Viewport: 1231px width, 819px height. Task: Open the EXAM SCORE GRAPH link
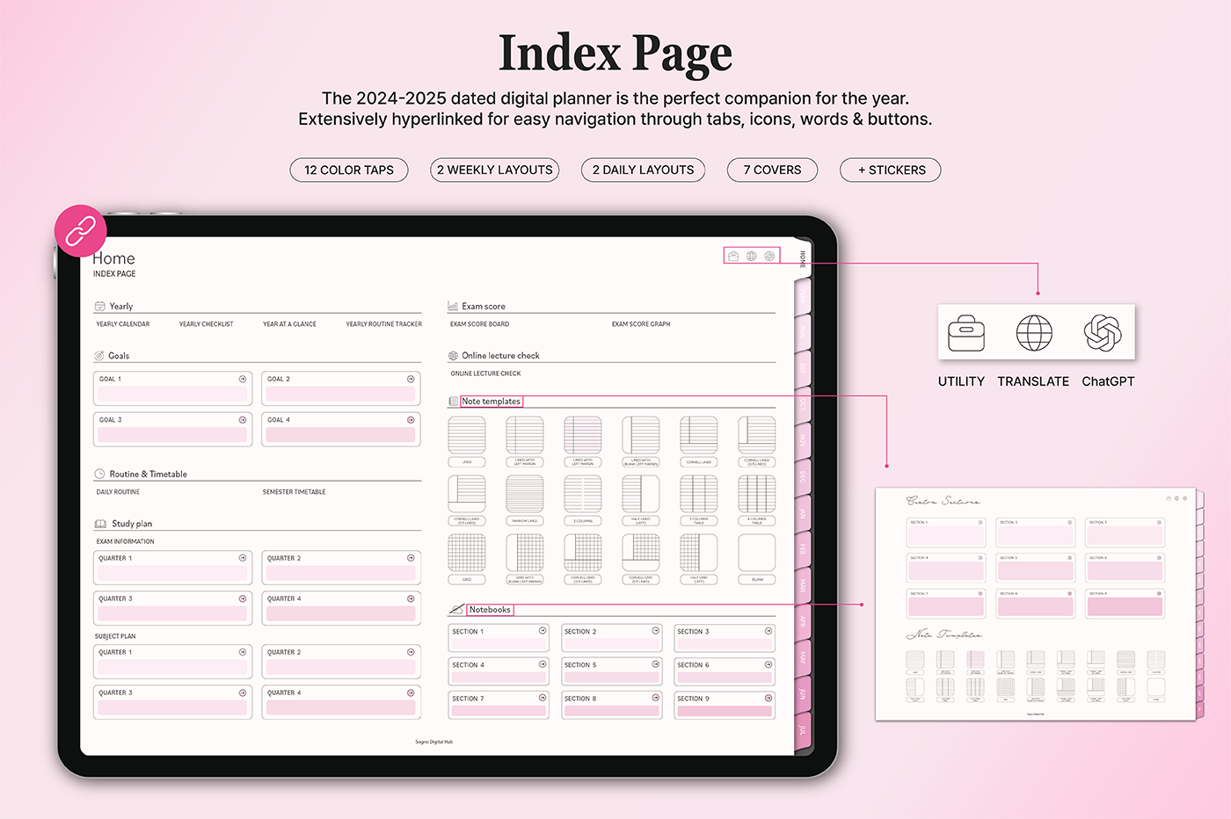[641, 324]
